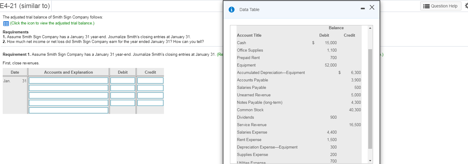Viewport: 468px width, 164px height.
Task: Click Accumulated Depreciation—Equipment account title
Action: coord(271,72)
